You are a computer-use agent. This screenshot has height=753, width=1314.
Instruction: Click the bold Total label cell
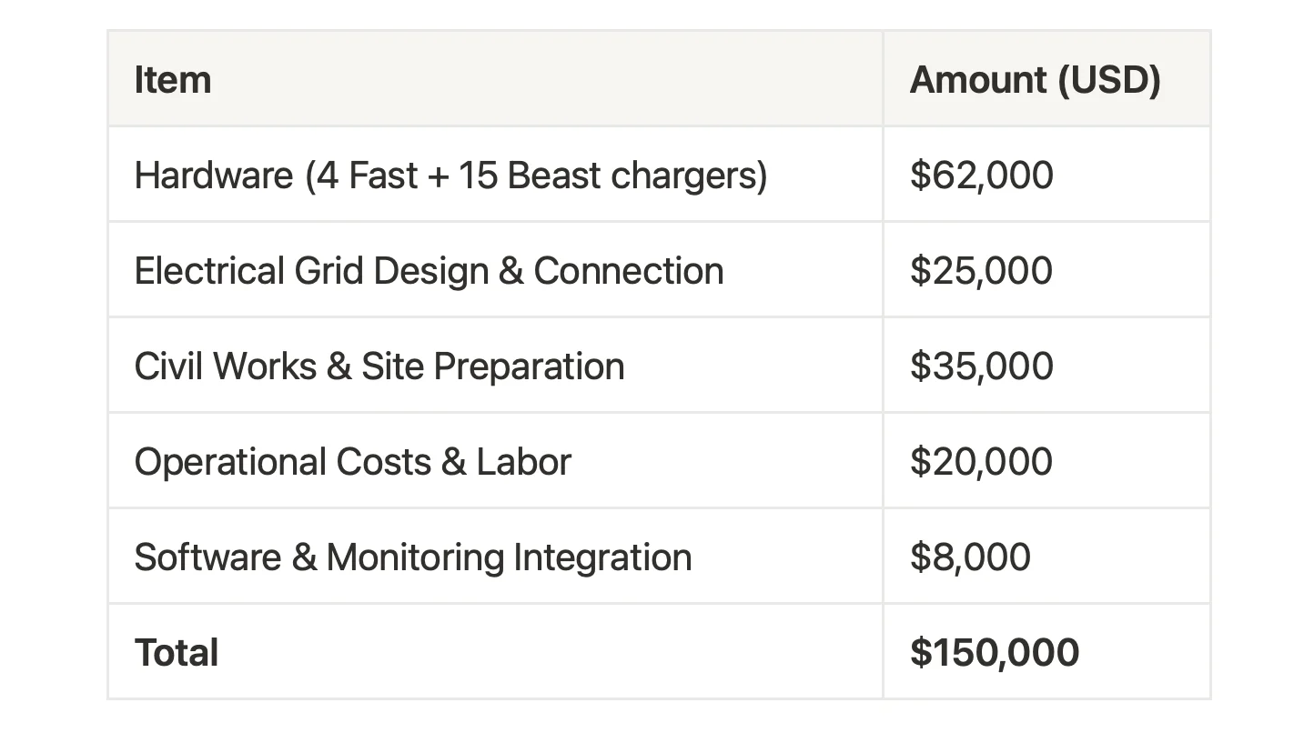[x=495, y=652]
